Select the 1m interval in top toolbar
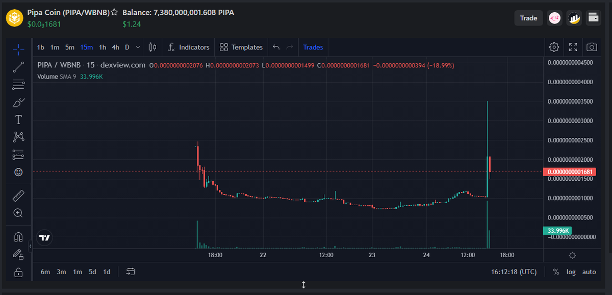This screenshot has width=612, height=295. coord(55,47)
